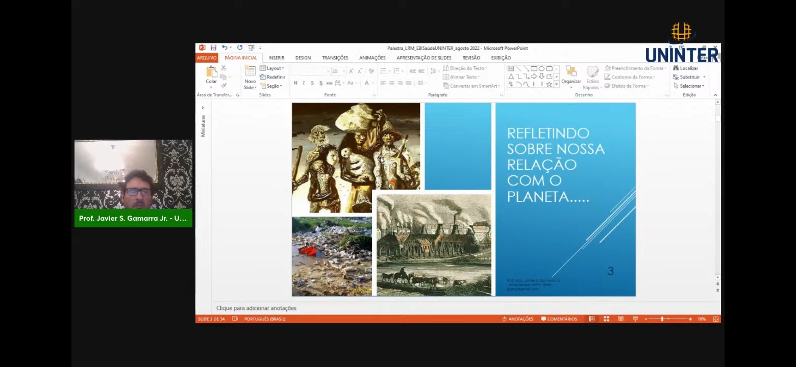The height and width of the screenshot is (367, 796).
Task: Expand the Miniaturas thumbnail pane
Action: (x=203, y=108)
